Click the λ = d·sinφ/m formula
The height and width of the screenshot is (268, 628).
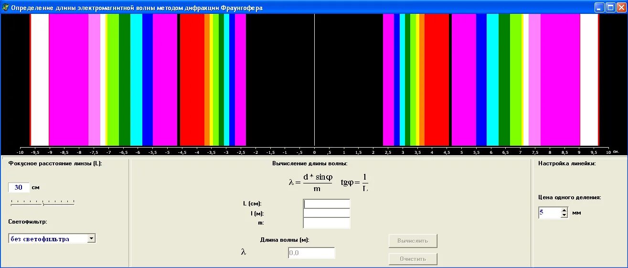coord(310,182)
